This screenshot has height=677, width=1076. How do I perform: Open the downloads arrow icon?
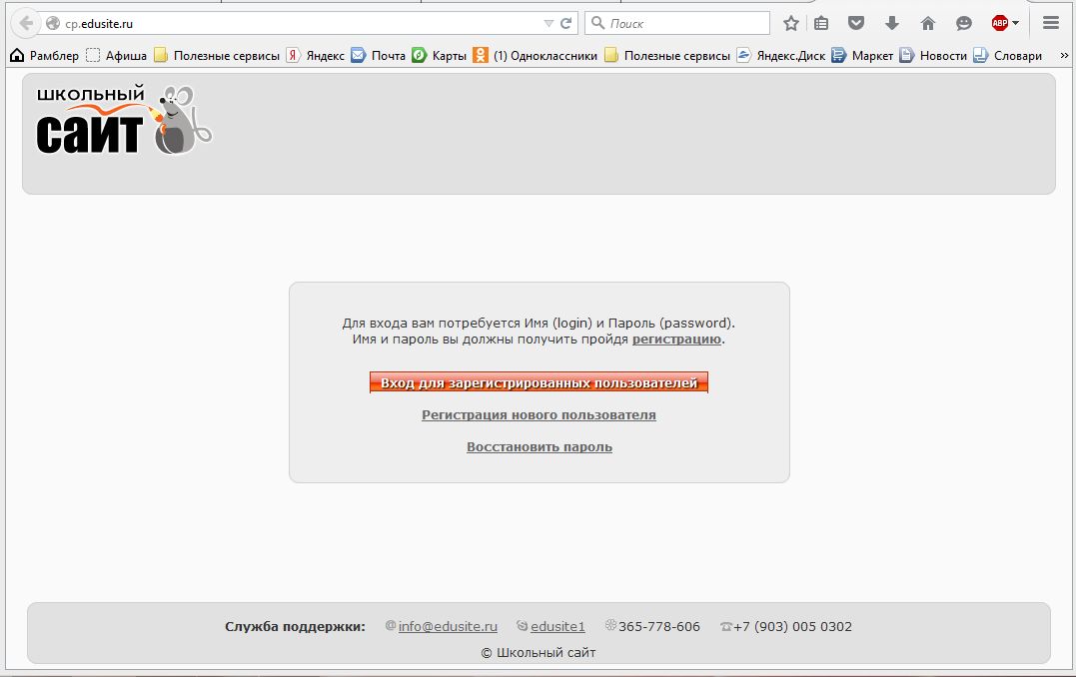coord(892,23)
